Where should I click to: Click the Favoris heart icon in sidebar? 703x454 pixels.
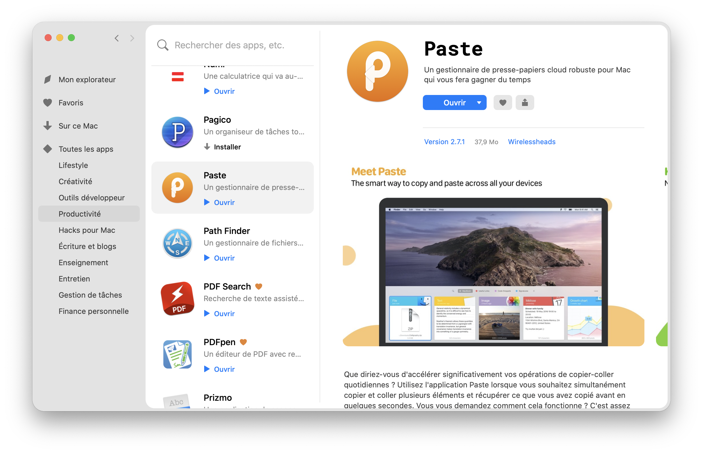48,102
